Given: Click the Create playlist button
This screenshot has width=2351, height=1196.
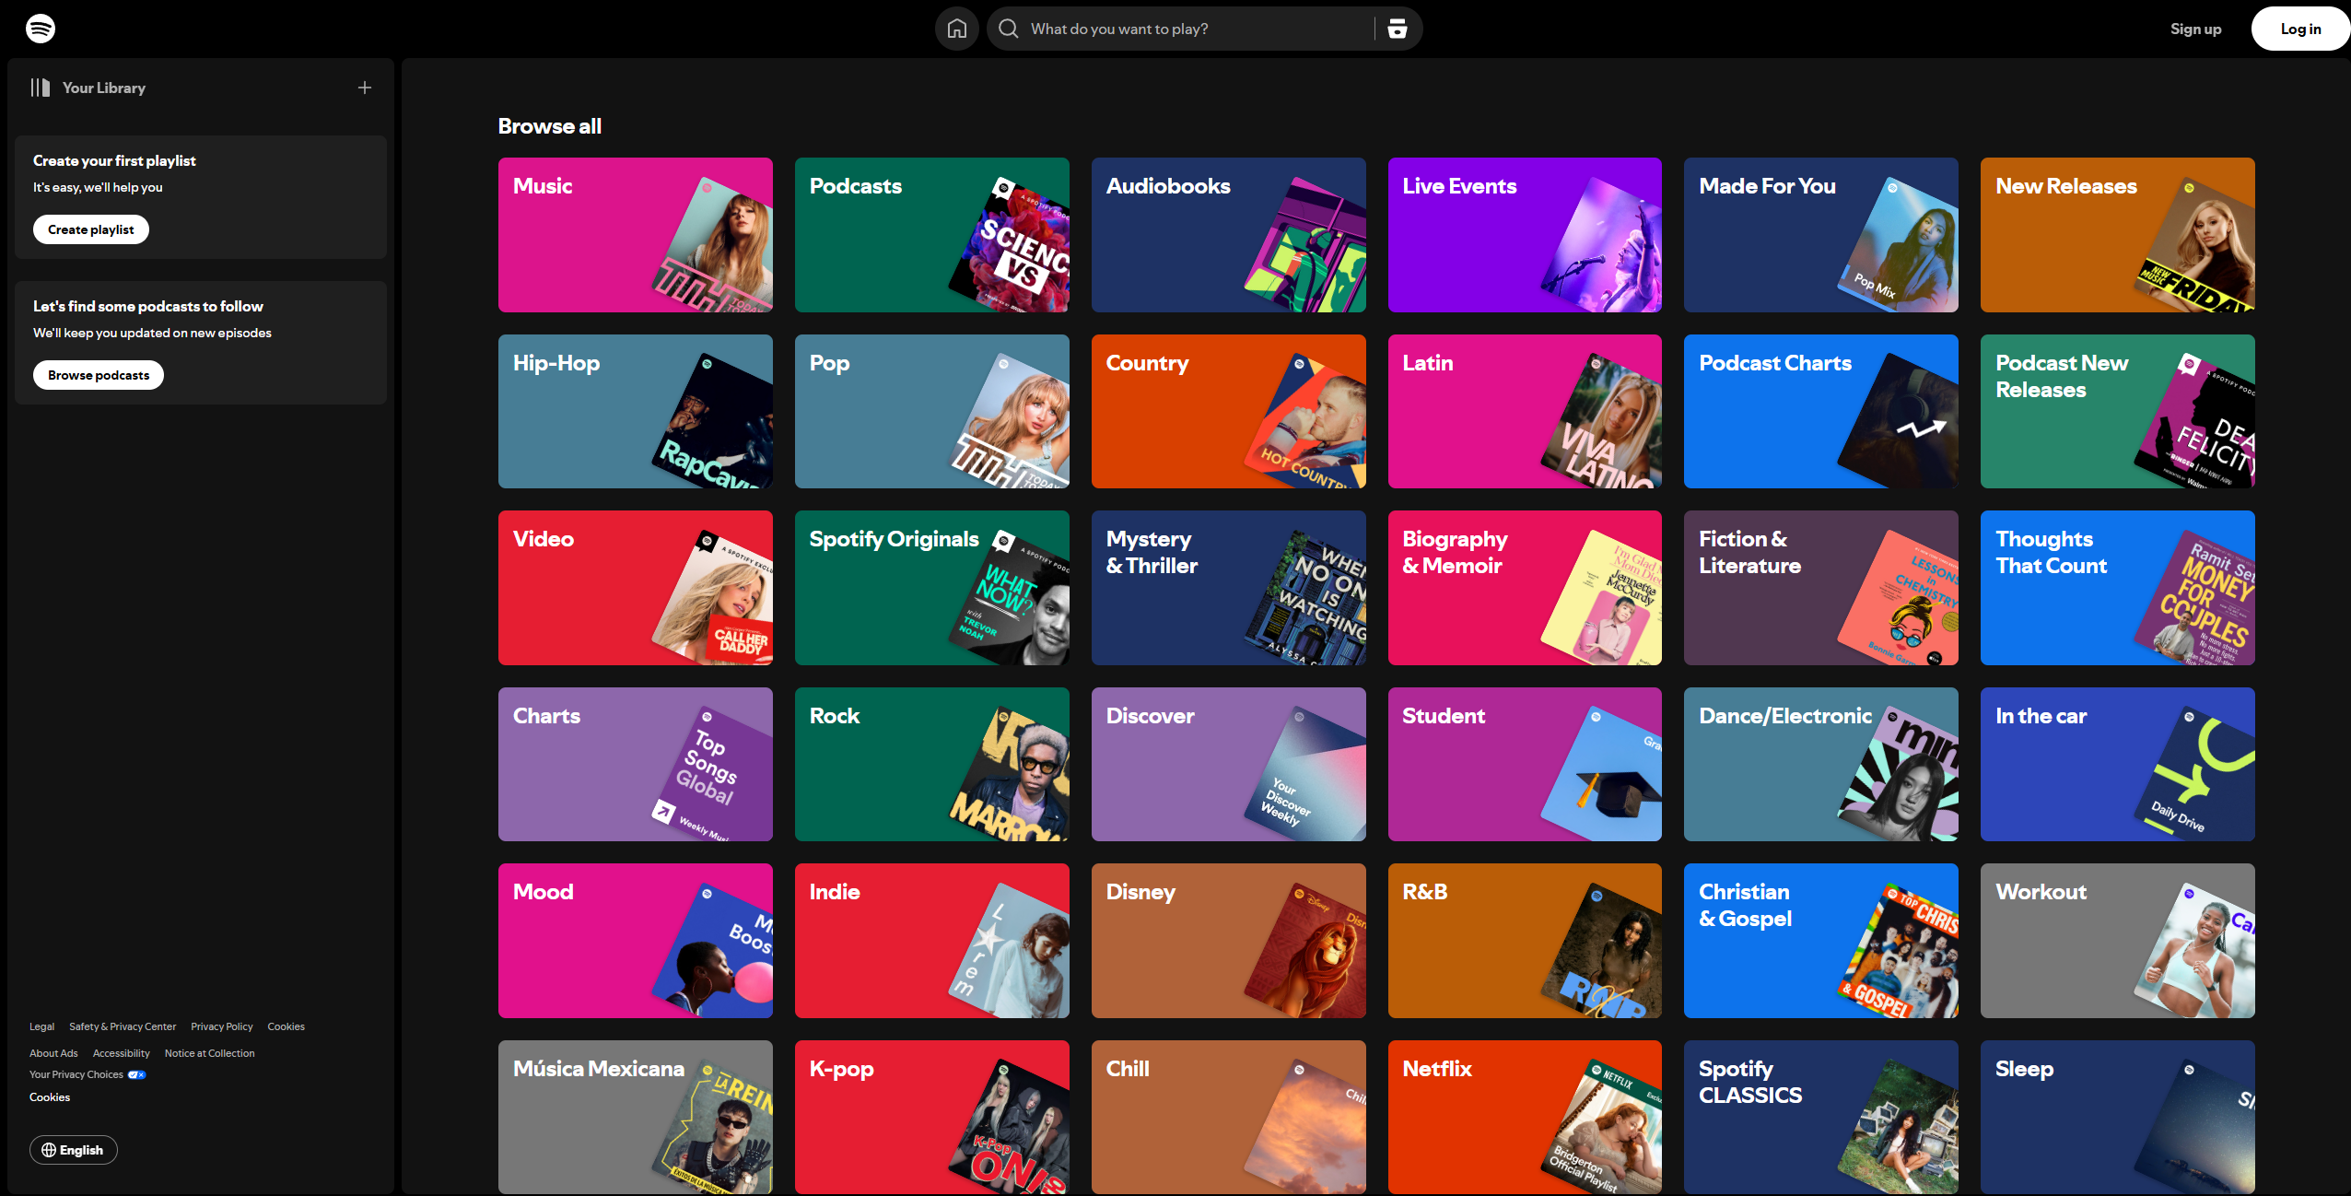Looking at the screenshot, I should pos(90,229).
